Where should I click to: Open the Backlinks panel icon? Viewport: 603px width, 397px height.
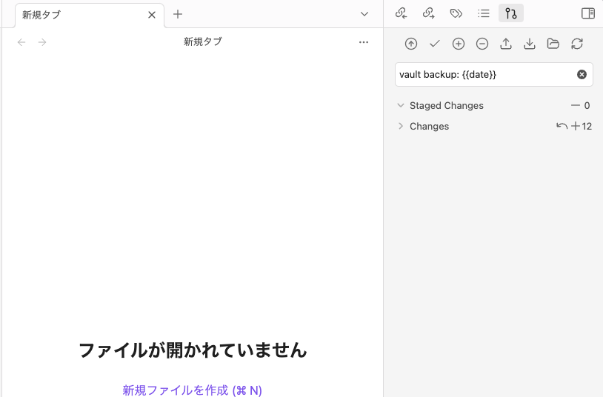[x=401, y=13]
